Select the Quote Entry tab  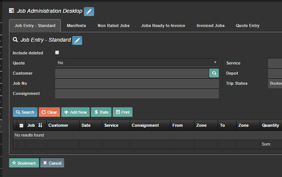pos(248,26)
